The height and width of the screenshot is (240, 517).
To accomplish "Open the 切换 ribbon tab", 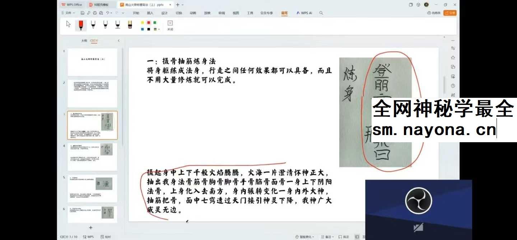I will tap(179, 13).
